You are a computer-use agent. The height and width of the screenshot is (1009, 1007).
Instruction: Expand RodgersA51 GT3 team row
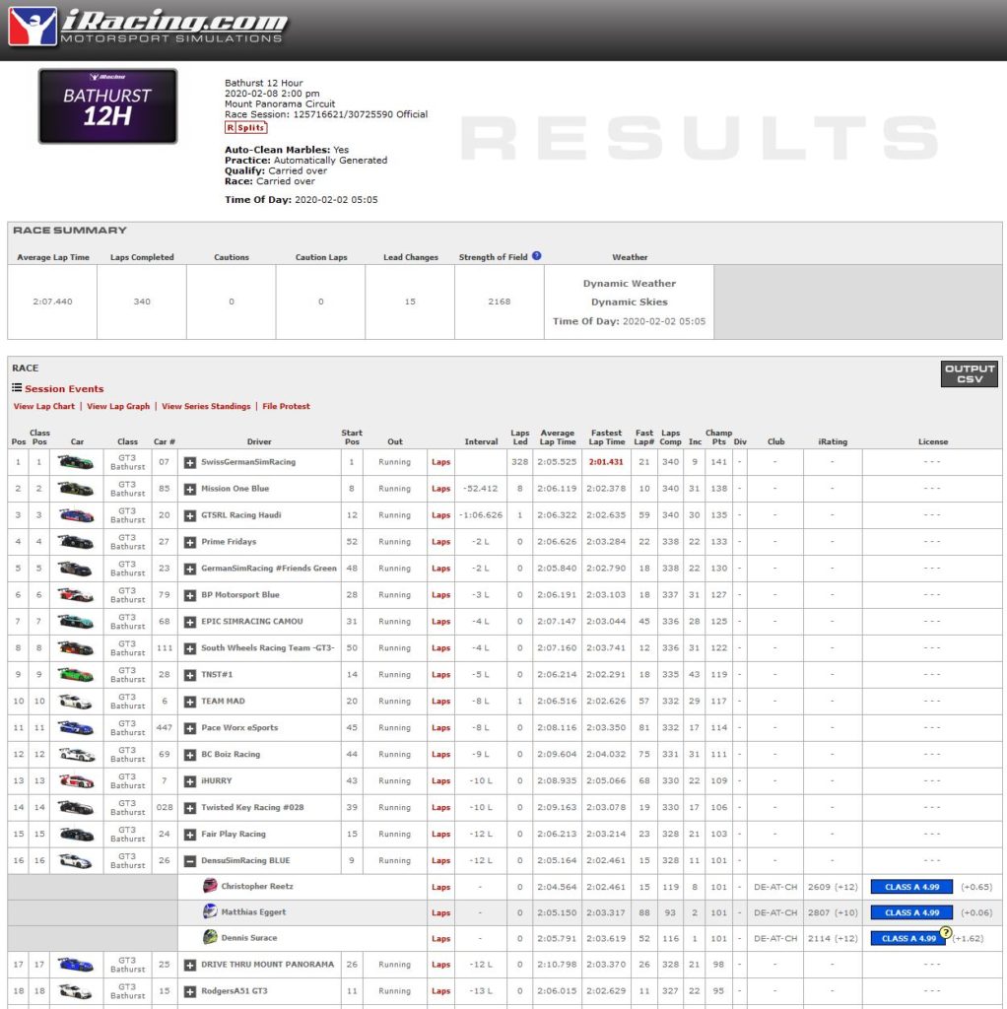pyautogui.click(x=190, y=991)
